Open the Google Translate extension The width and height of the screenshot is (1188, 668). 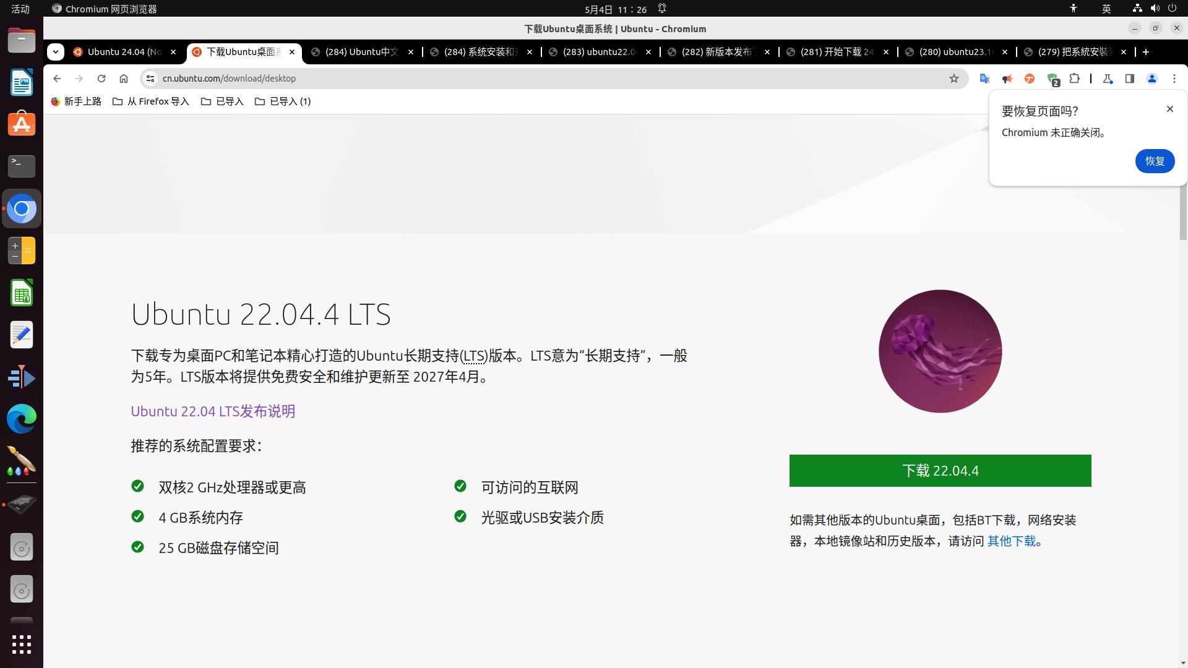pos(984,79)
